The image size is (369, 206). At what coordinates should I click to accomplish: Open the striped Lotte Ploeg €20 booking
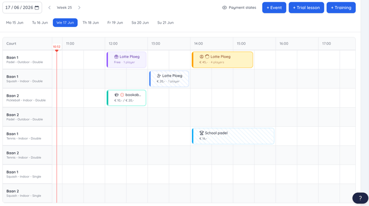coord(169,79)
